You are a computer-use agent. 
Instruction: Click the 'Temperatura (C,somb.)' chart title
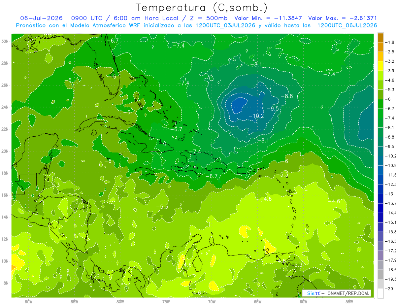202,8
